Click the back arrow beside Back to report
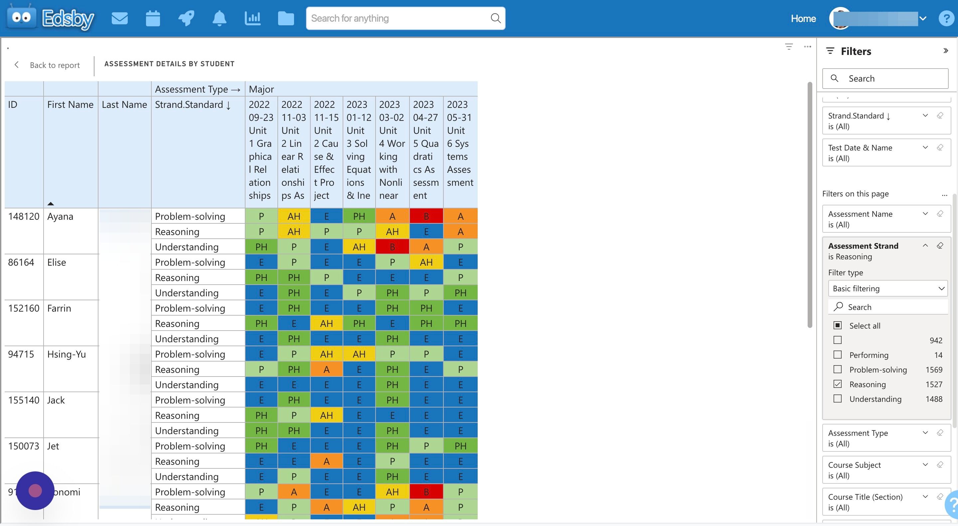The height and width of the screenshot is (526, 958). click(x=16, y=65)
